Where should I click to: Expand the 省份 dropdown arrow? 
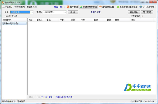coord(32,12)
